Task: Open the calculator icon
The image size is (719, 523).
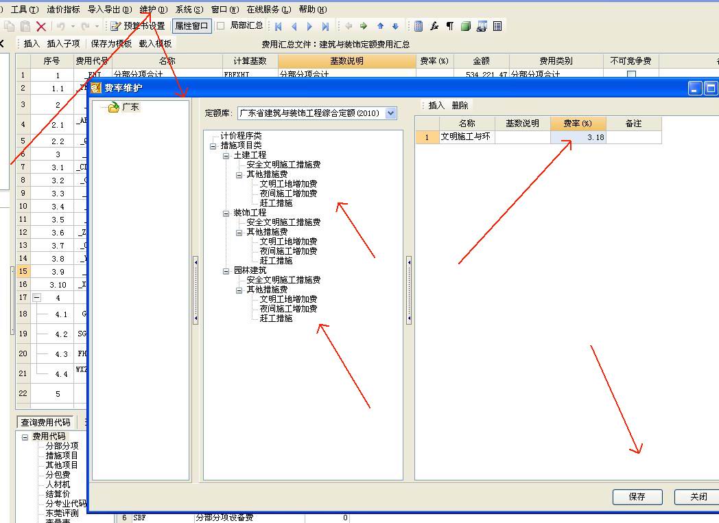Action: tap(419, 26)
